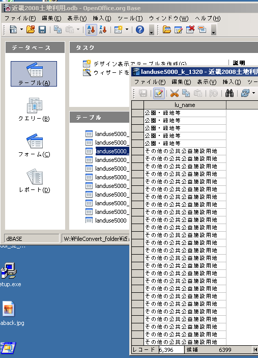Select Forms (フォーム) in Database pane
This screenshot has height=358, width=258.
tap(34, 145)
